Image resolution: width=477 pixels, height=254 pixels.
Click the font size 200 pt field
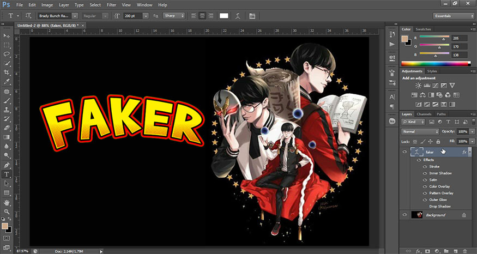(132, 16)
